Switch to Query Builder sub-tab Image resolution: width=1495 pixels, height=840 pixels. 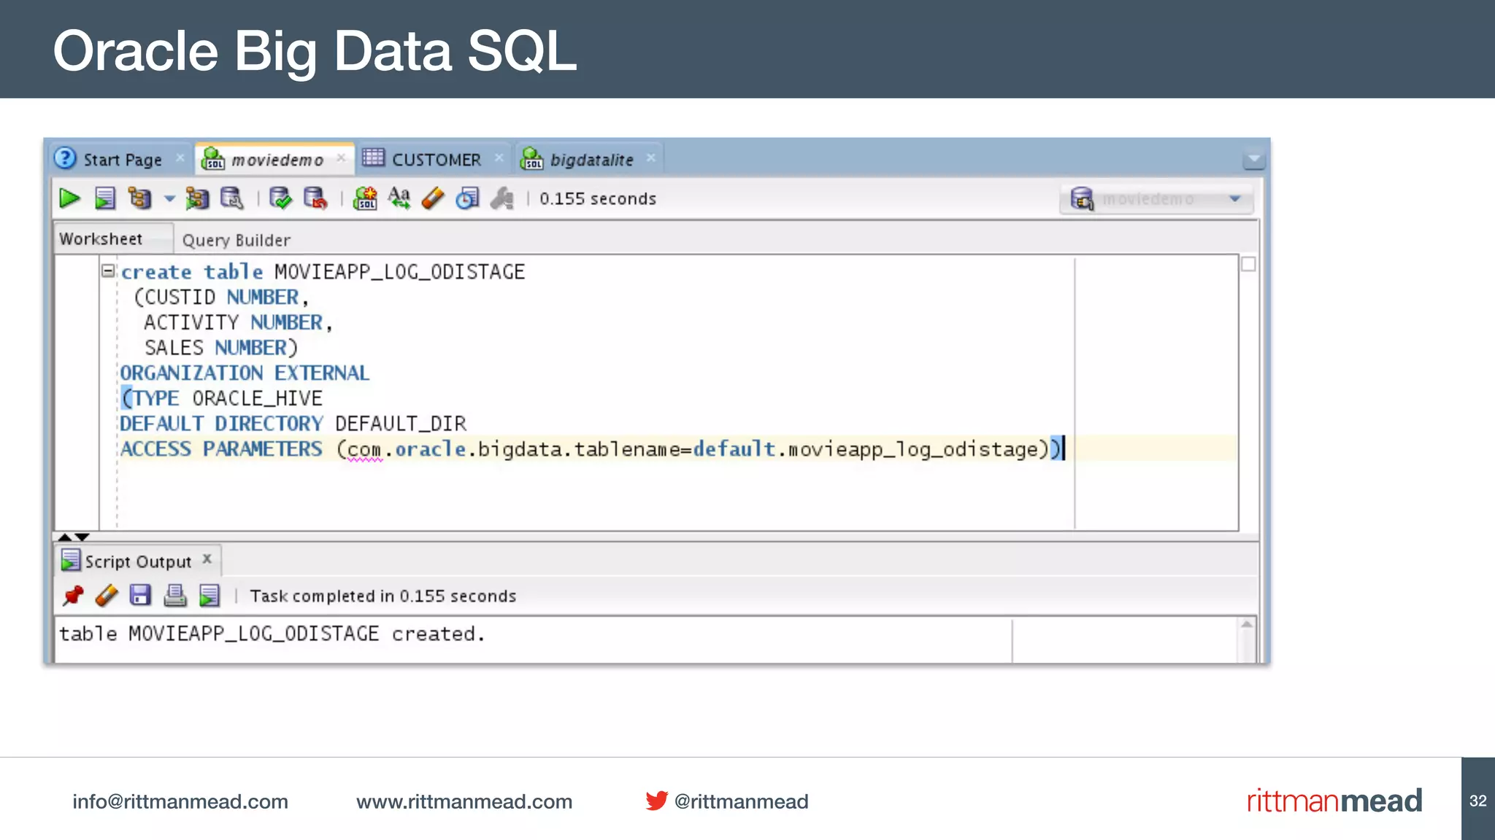click(236, 240)
